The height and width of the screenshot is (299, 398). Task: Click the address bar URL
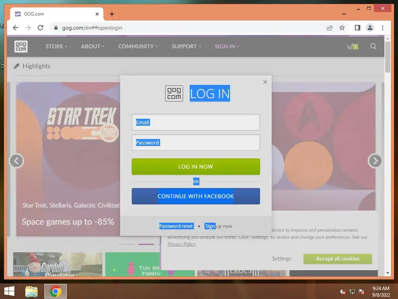pos(92,28)
